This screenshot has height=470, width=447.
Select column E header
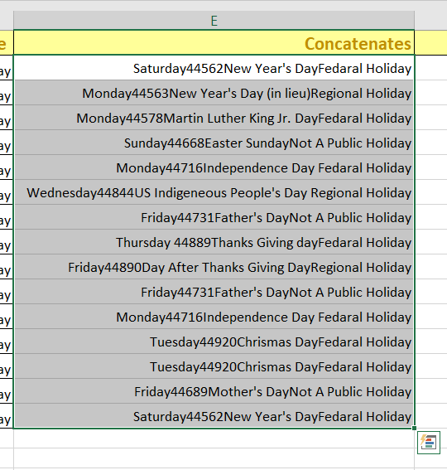click(x=214, y=21)
